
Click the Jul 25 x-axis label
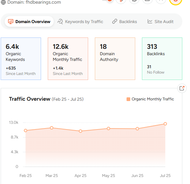[165, 176]
